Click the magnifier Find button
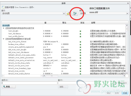 tap(9, 87)
